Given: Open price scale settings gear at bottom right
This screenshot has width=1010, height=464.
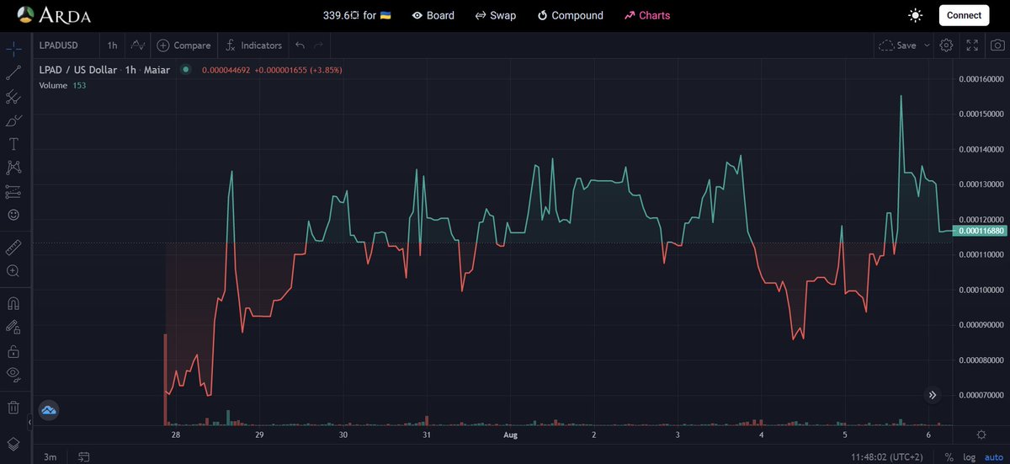Looking at the screenshot, I should point(981,435).
